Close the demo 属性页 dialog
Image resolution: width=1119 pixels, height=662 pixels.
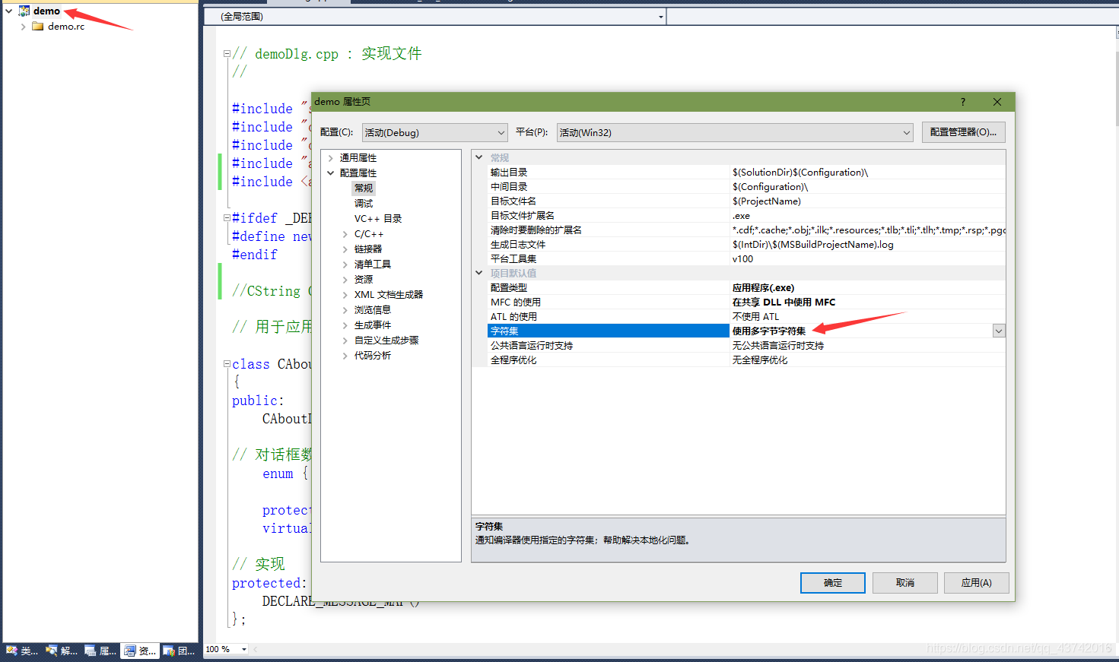point(997,102)
